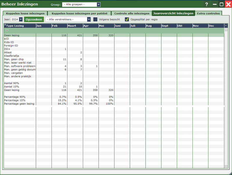
Task: Collapse the group row chevron
Action: point(7,30)
